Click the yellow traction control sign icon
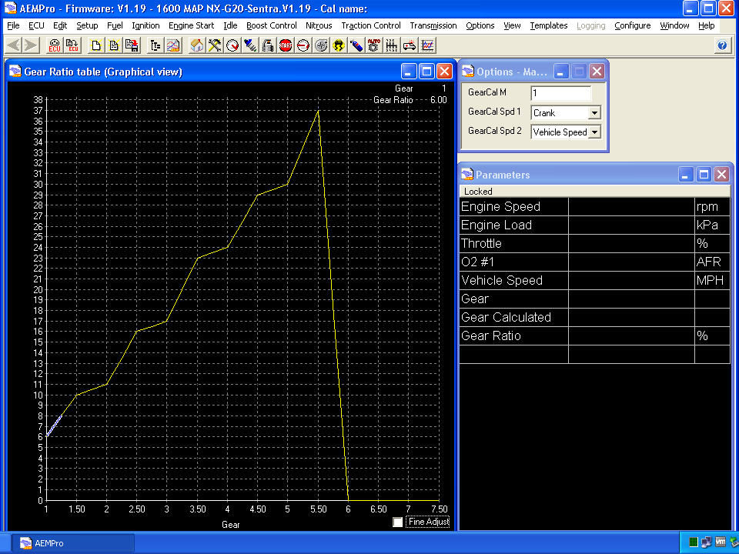Viewport: 739px width, 554px height. [x=339, y=45]
